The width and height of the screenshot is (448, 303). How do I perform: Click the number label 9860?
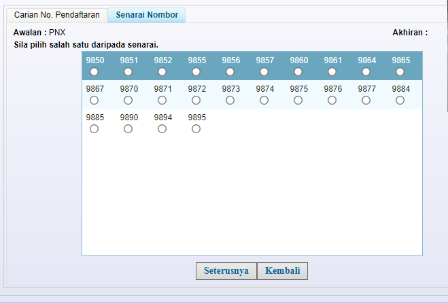(x=299, y=60)
